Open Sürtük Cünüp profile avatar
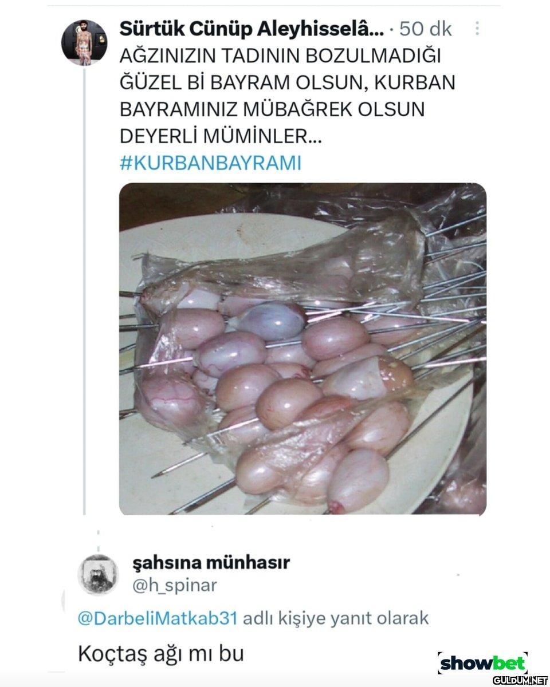Viewport: 550px width, 687px height. click(x=84, y=43)
